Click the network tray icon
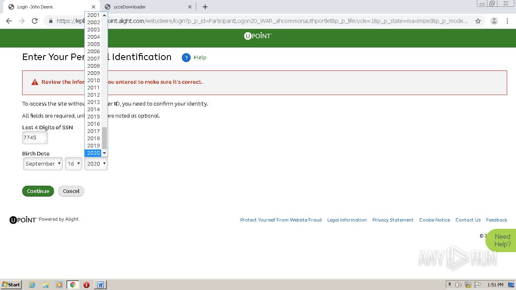 point(468,285)
